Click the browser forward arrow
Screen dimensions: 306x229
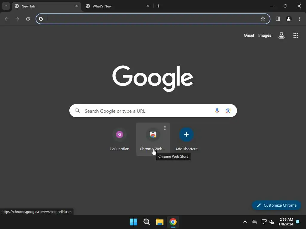17,19
